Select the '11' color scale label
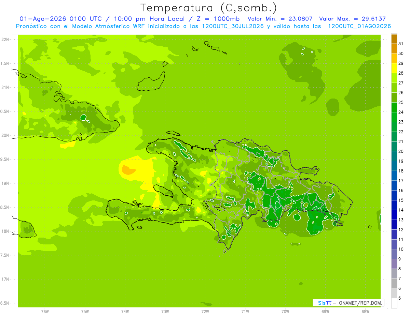 (401, 239)
